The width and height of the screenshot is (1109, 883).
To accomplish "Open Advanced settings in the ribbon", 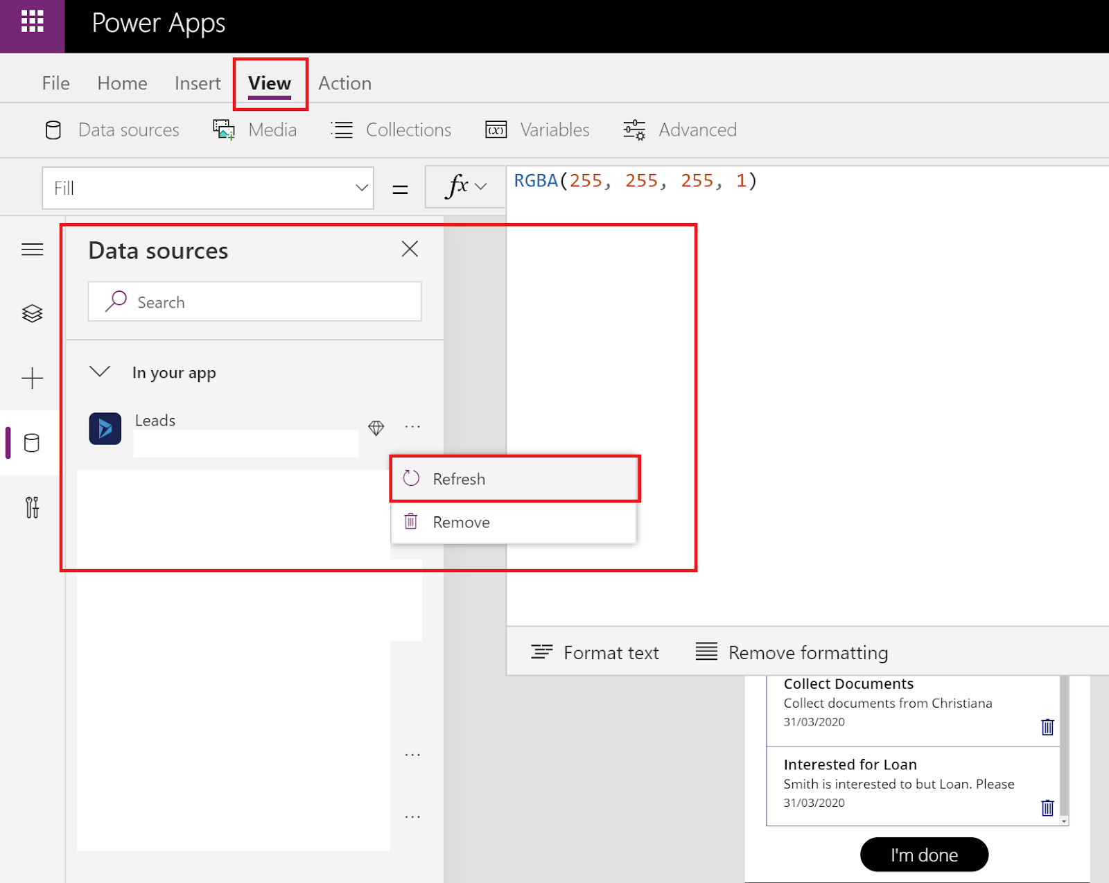I will (680, 130).
